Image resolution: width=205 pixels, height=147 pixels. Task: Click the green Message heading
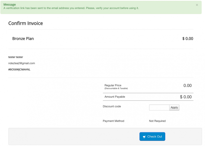[9, 5]
